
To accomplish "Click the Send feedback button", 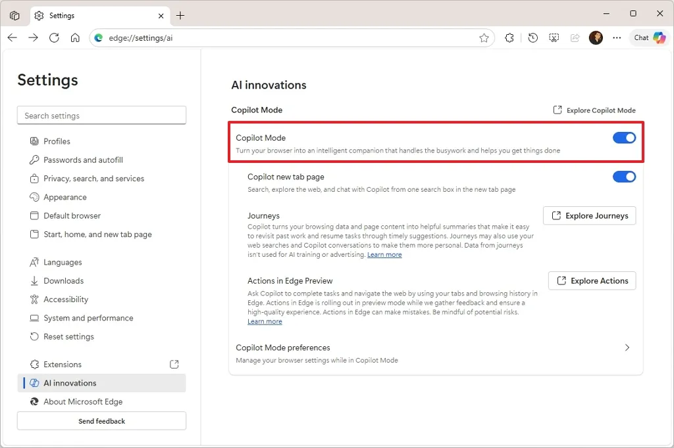I will point(101,420).
